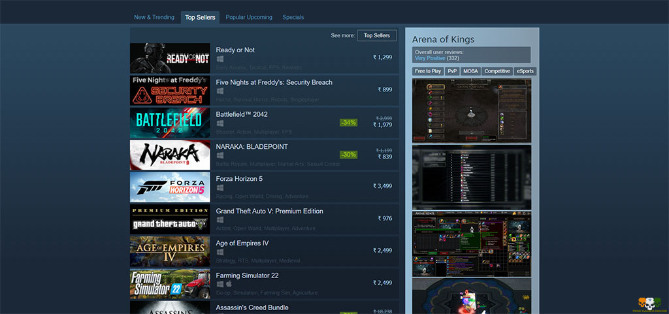Image resolution: width=669 pixels, height=314 pixels.
Task: Click the Windows icon under Farming Simulator 22
Action: [220, 284]
